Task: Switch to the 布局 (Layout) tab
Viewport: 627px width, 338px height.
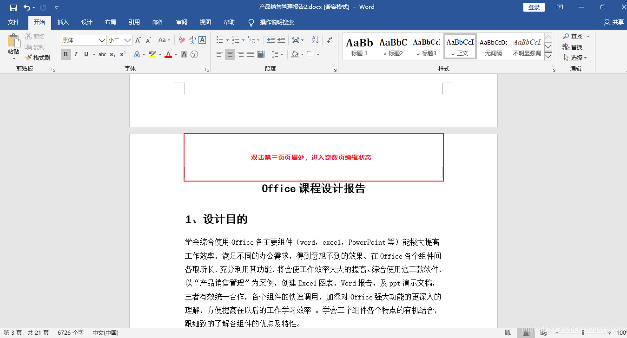Action: coord(111,22)
